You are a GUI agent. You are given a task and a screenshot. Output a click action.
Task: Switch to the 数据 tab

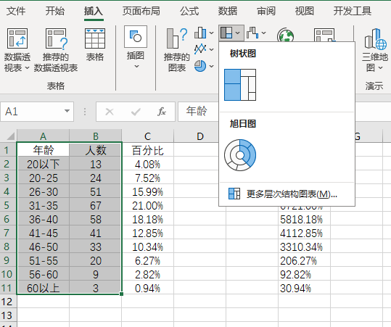[x=228, y=11]
